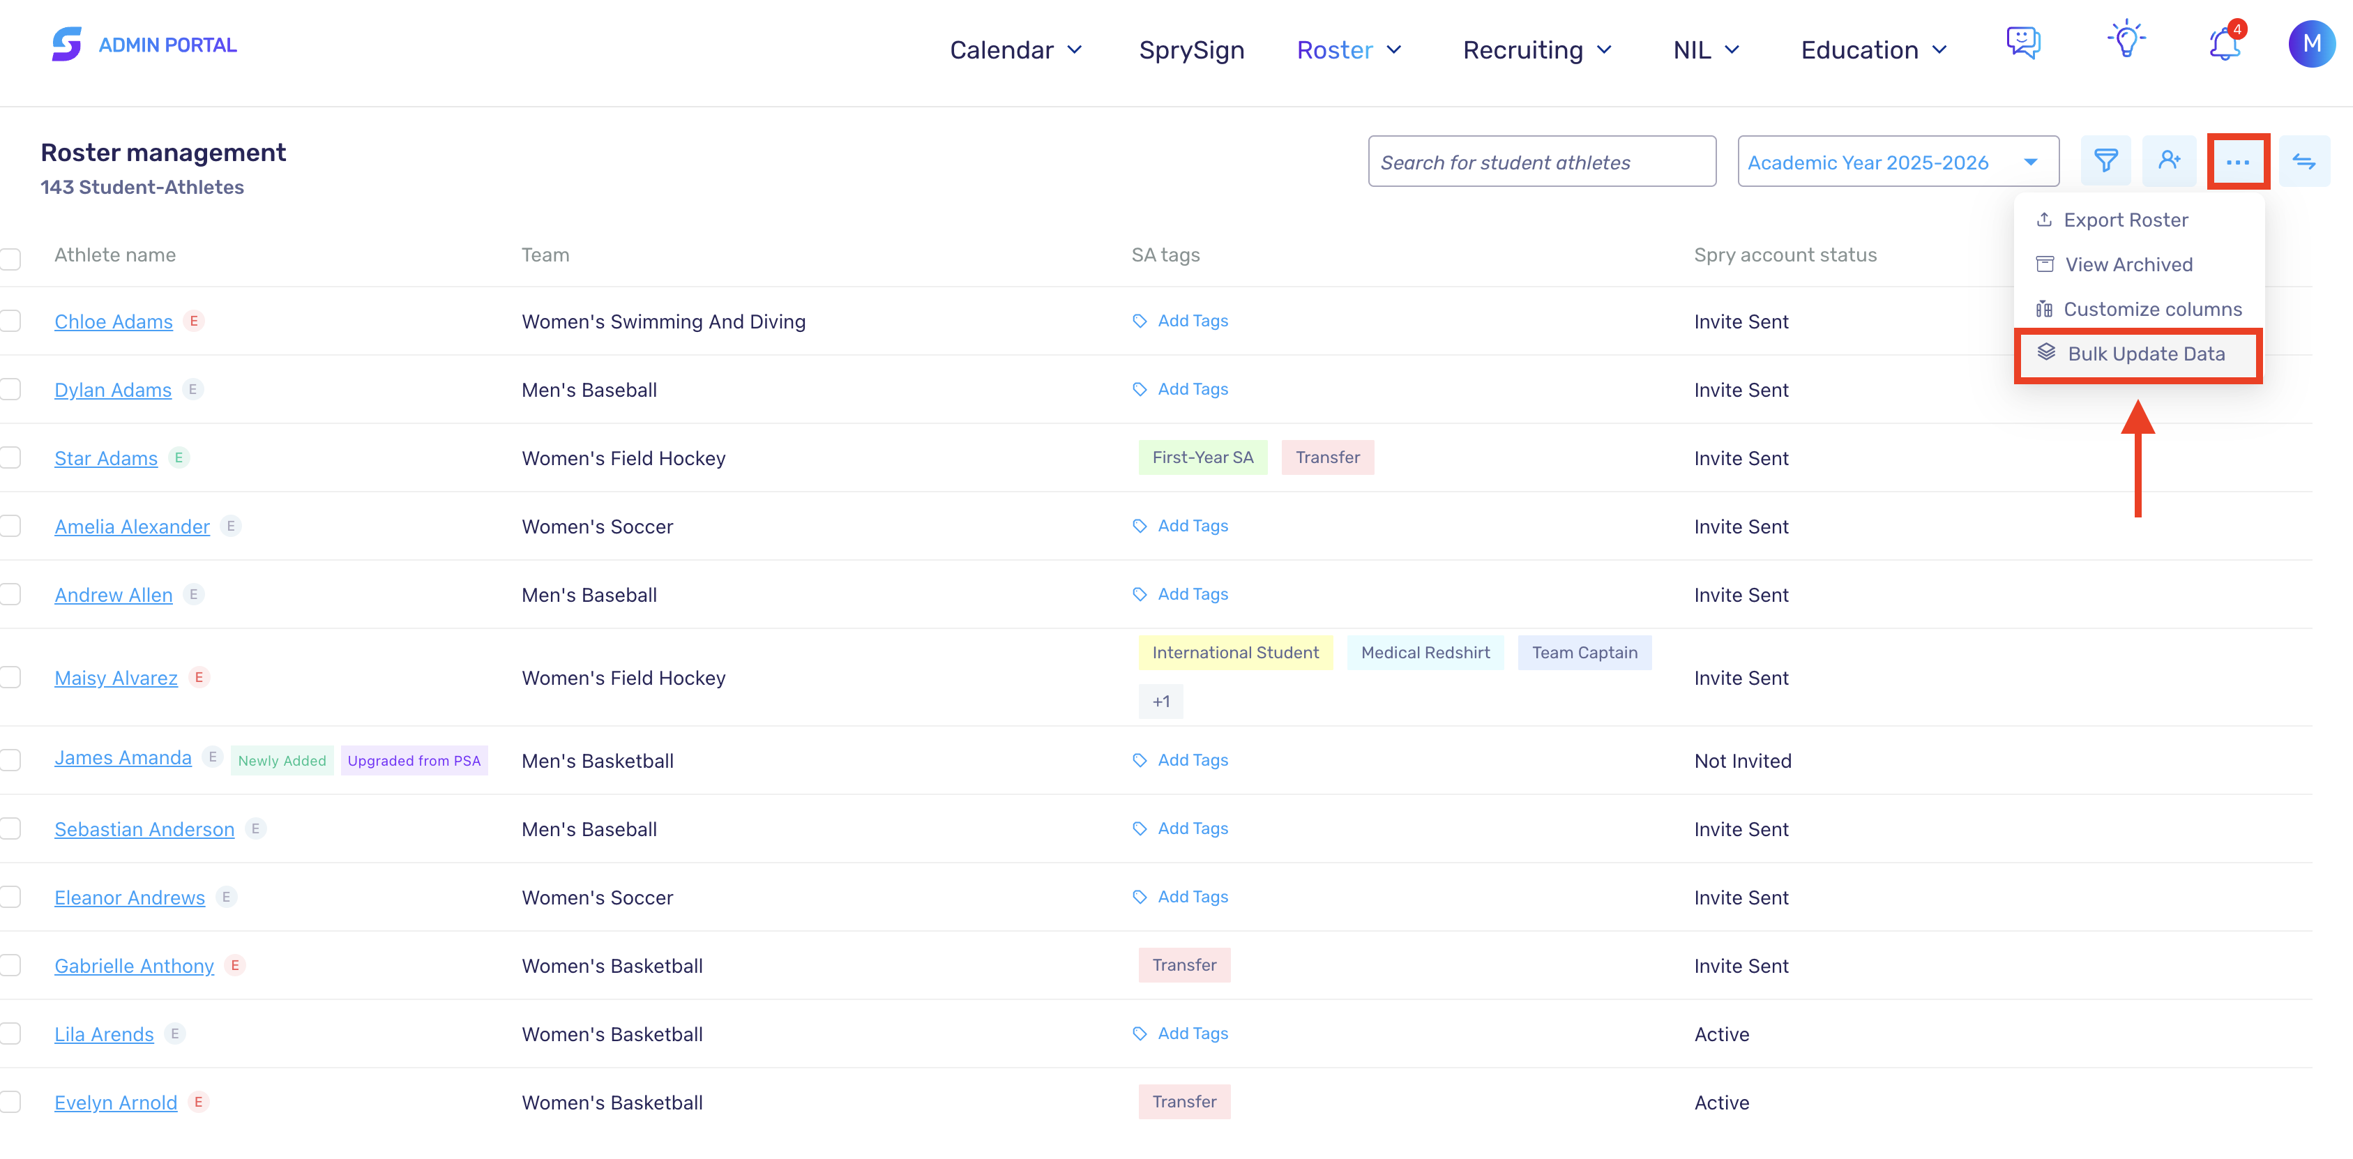Screen dimensions: 2353x1159
Task: Click E badge next to Gabrielle Anthony
Action: pos(235,965)
